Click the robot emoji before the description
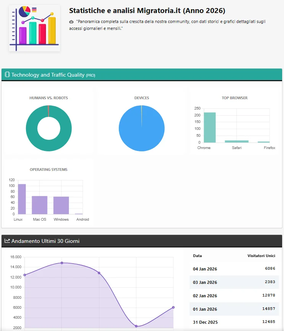 click(x=71, y=22)
